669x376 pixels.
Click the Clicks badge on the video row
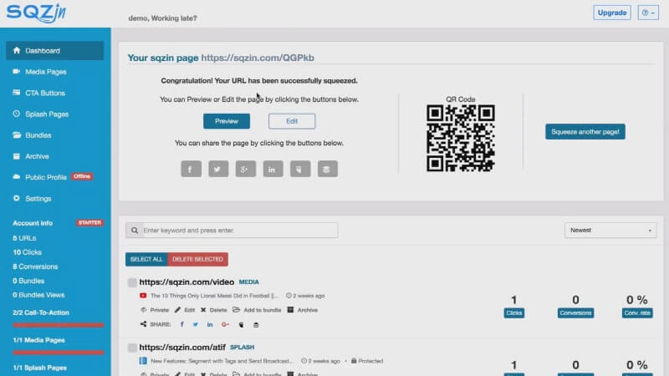coord(513,312)
